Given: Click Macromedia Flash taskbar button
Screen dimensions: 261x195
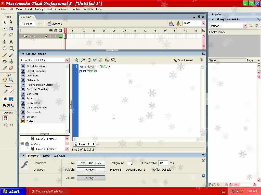Looking at the screenshot, I should pyautogui.click(x=49, y=191).
